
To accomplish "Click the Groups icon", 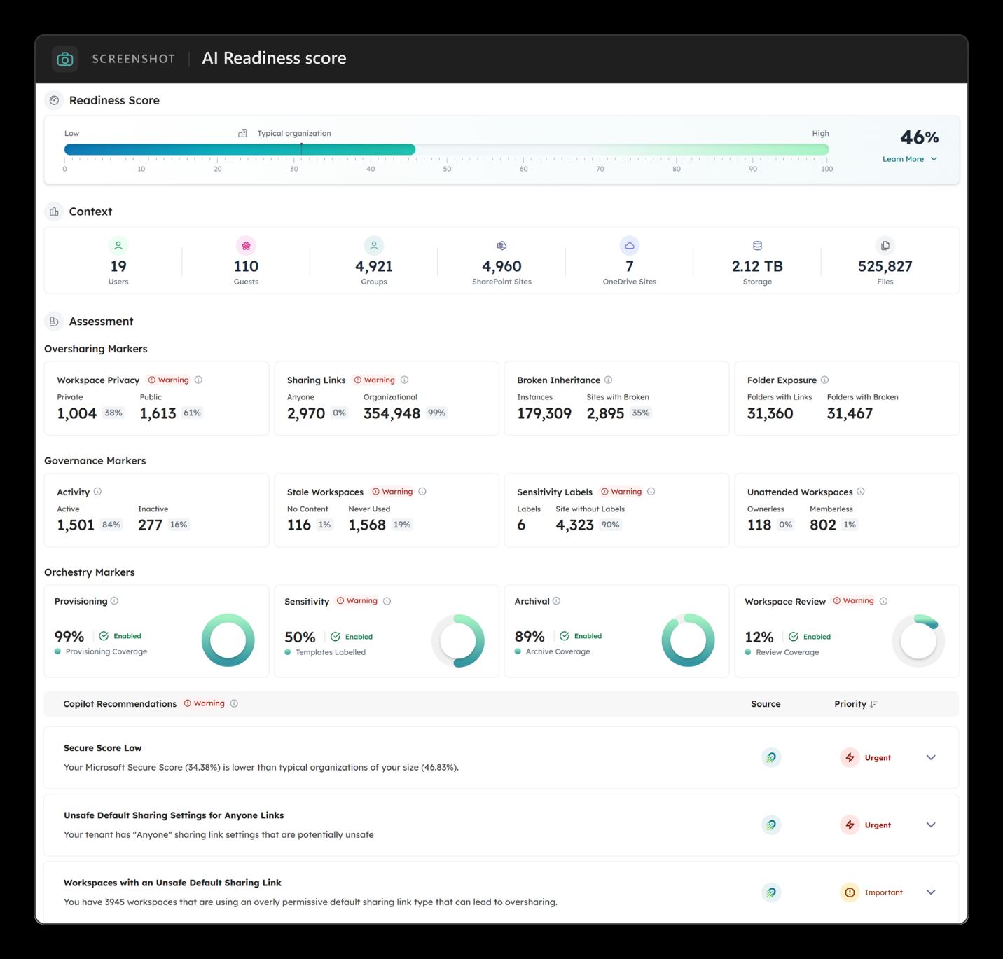I will (x=374, y=245).
